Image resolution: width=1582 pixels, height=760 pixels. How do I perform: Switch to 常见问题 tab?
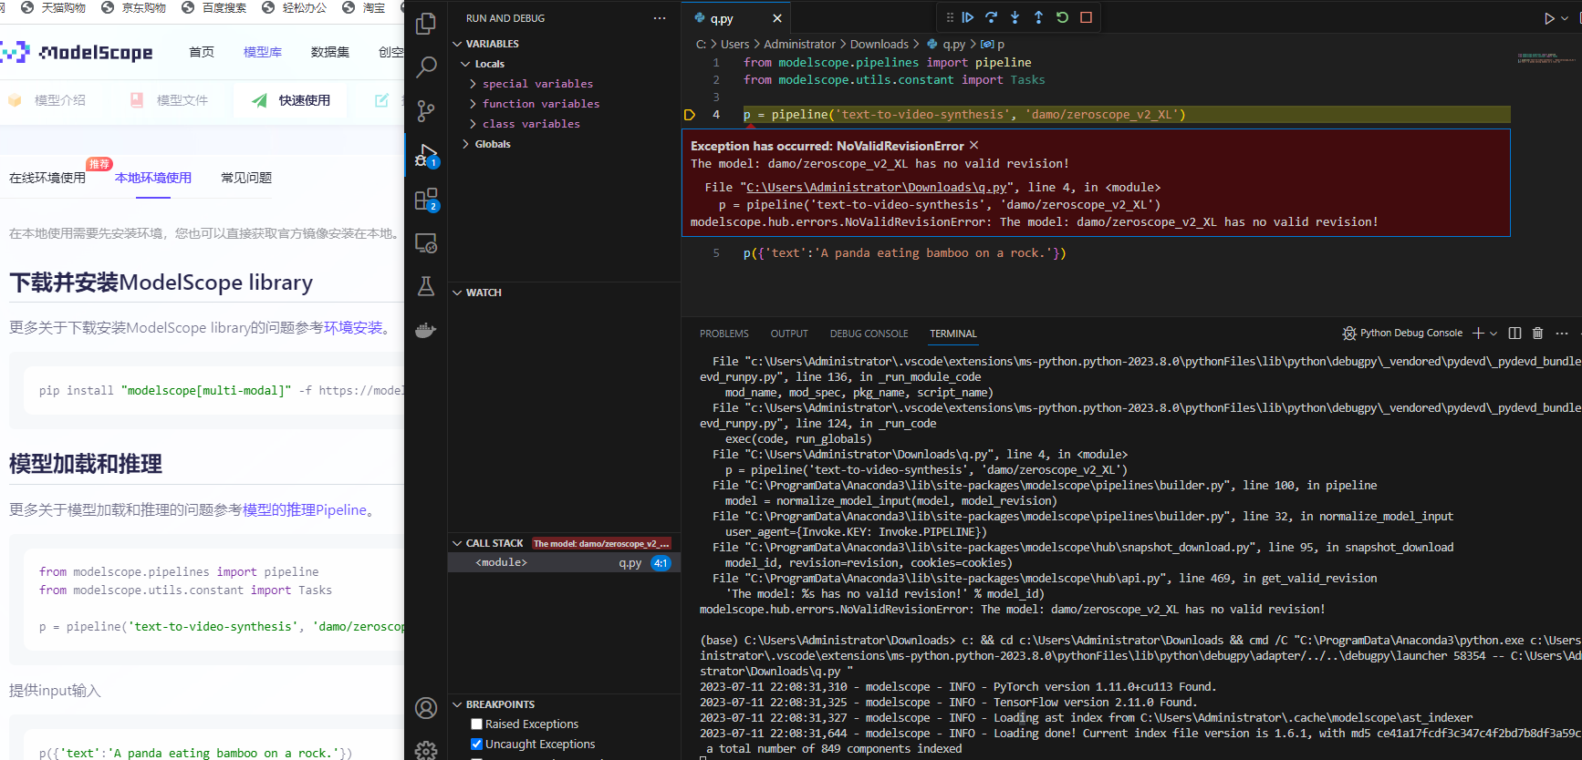246,178
